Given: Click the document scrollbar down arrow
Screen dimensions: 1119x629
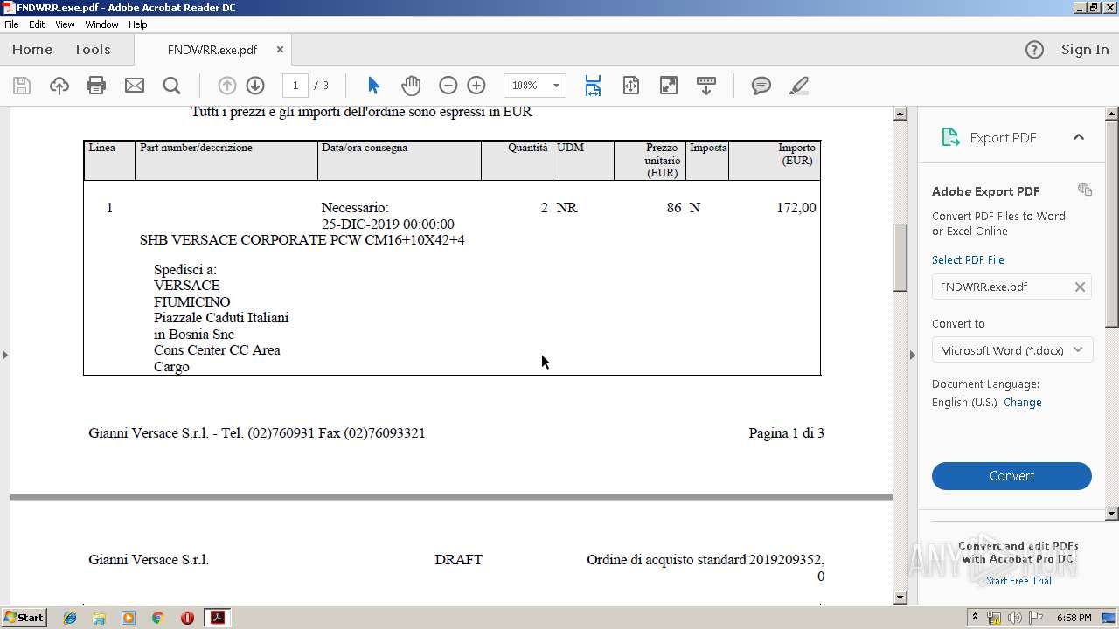Looking at the screenshot, I should (900, 598).
